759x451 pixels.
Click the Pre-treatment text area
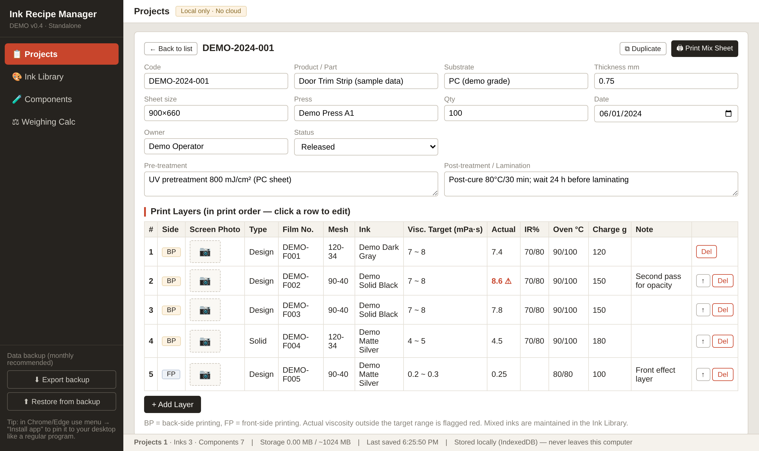(x=291, y=184)
